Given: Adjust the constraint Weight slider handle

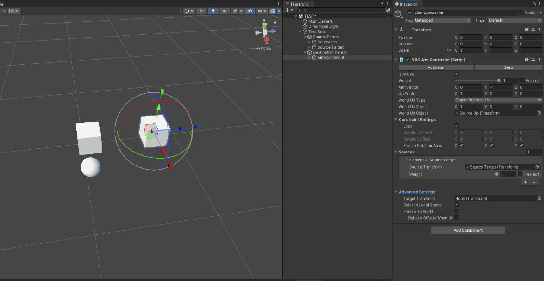Looking at the screenshot, I should [x=499, y=81].
